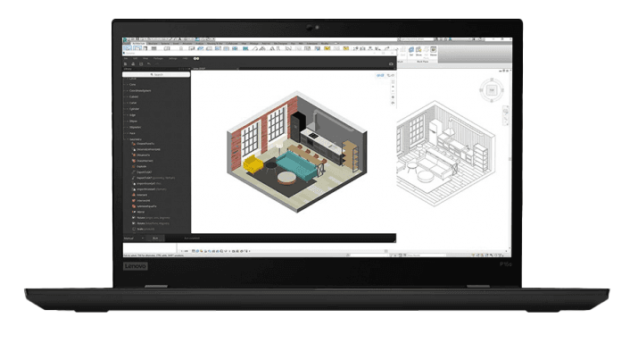Expand the Cylinder library category

tap(134, 108)
